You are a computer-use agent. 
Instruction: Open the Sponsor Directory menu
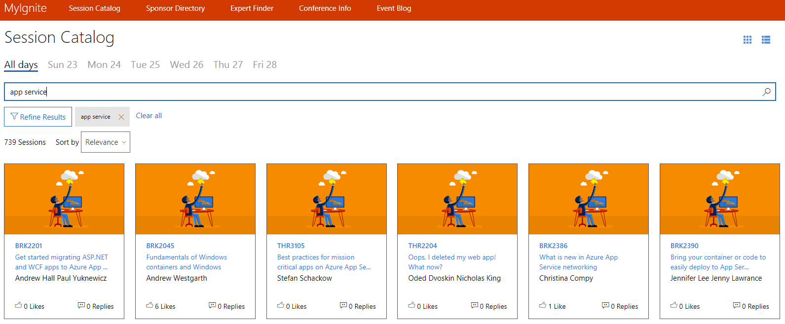coord(175,8)
